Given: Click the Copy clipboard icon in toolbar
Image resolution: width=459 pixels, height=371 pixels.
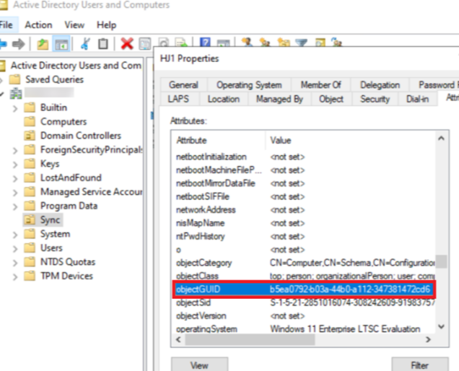Looking at the screenshot, I should (x=103, y=44).
